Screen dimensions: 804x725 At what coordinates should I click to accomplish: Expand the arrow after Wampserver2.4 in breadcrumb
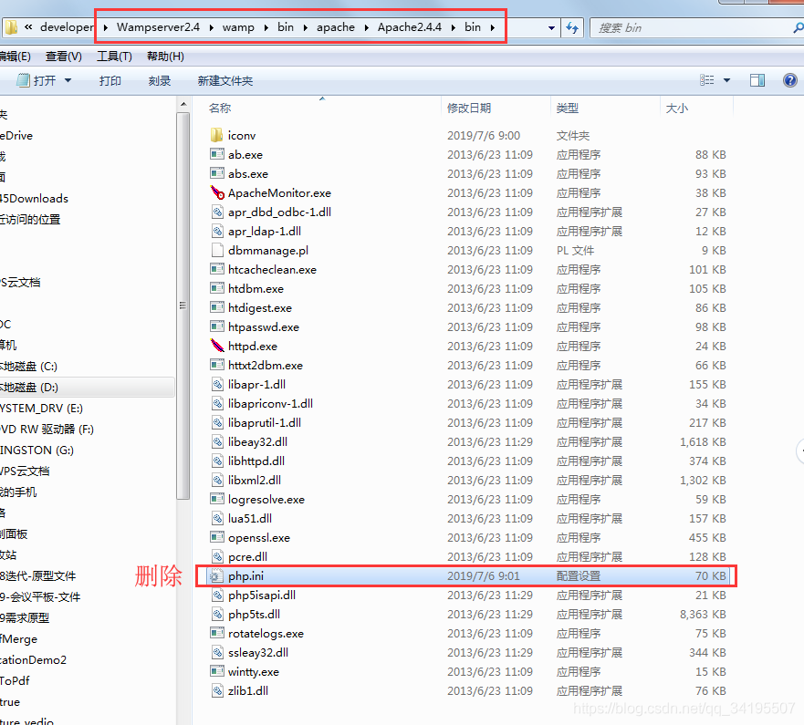coord(211,27)
